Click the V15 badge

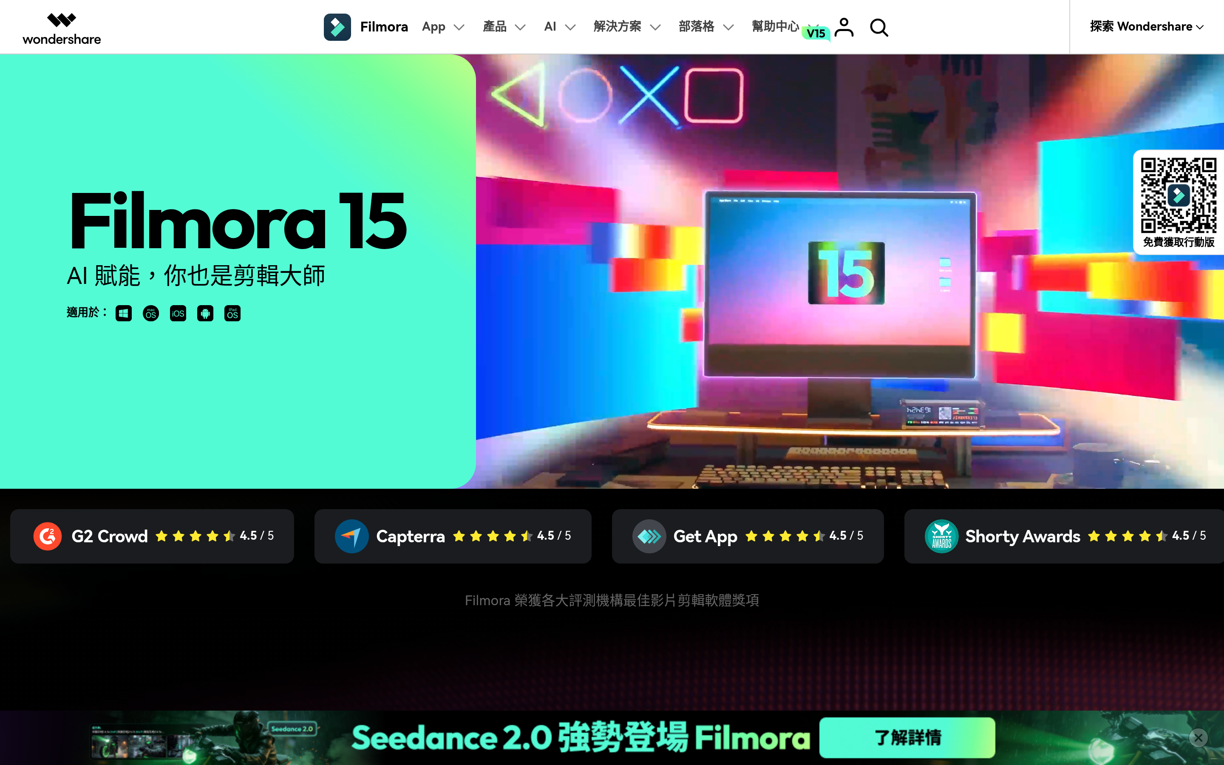pos(816,34)
